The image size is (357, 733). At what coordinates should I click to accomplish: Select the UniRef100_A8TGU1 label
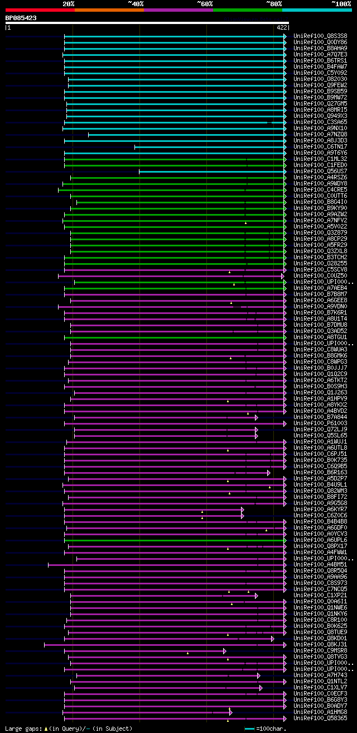click(320, 337)
